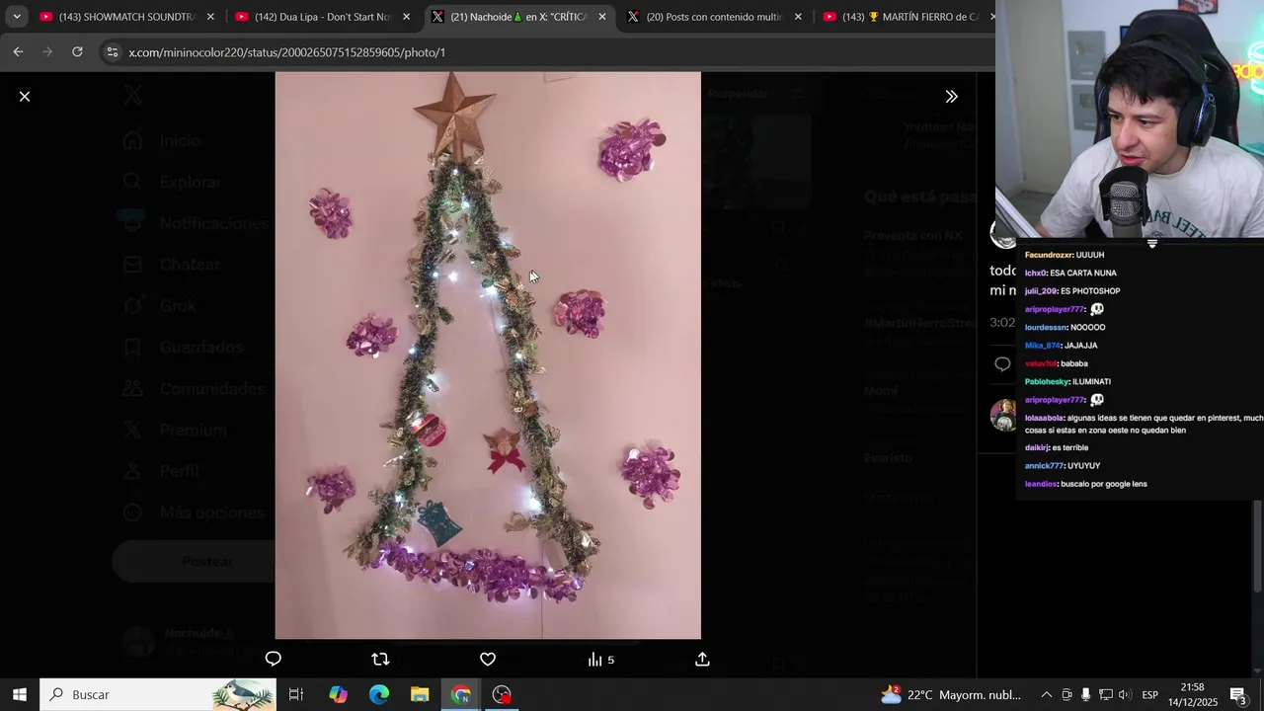This screenshot has width=1264, height=711.
Task: Switch to MARTÍN FIERRO YouTube tab
Action: [x=904, y=17]
